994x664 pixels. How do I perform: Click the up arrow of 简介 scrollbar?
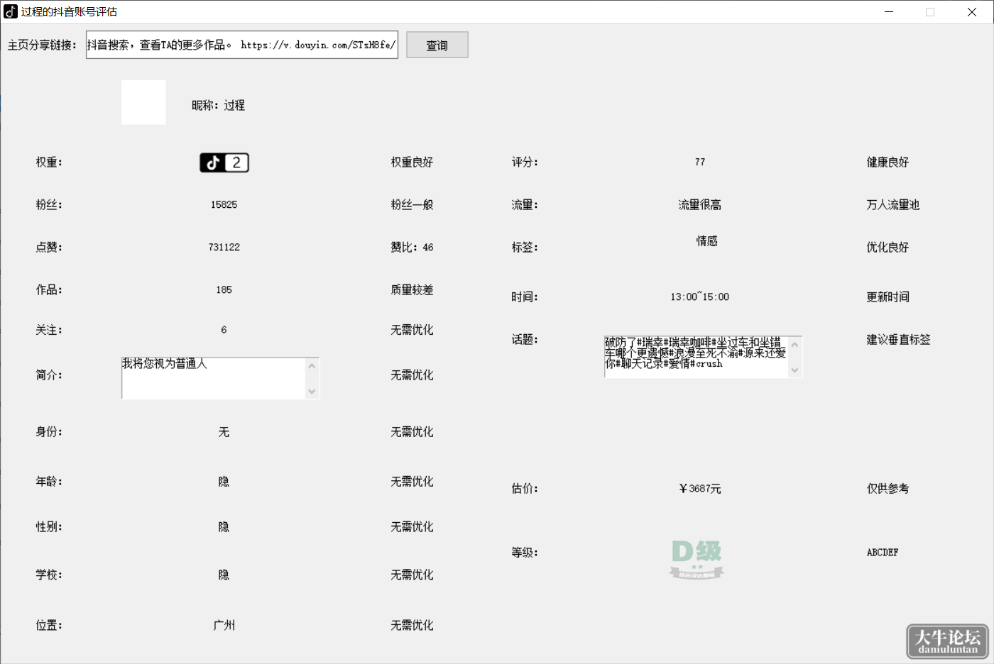pyautogui.click(x=312, y=366)
